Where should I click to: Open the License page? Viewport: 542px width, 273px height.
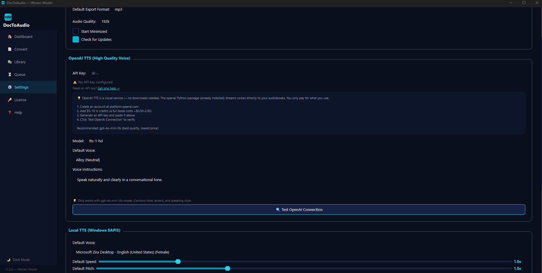pos(28,100)
